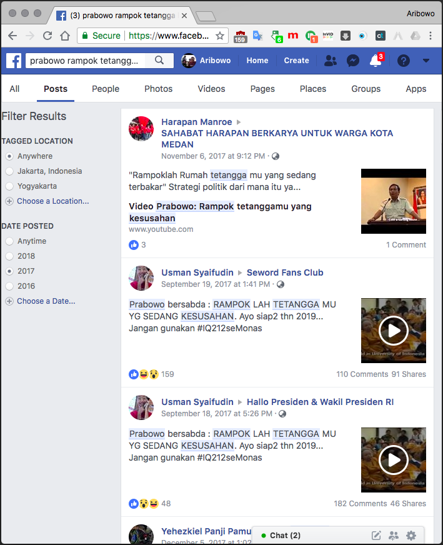Expand the account menu dropdown arrow

pyautogui.click(x=426, y=61)
